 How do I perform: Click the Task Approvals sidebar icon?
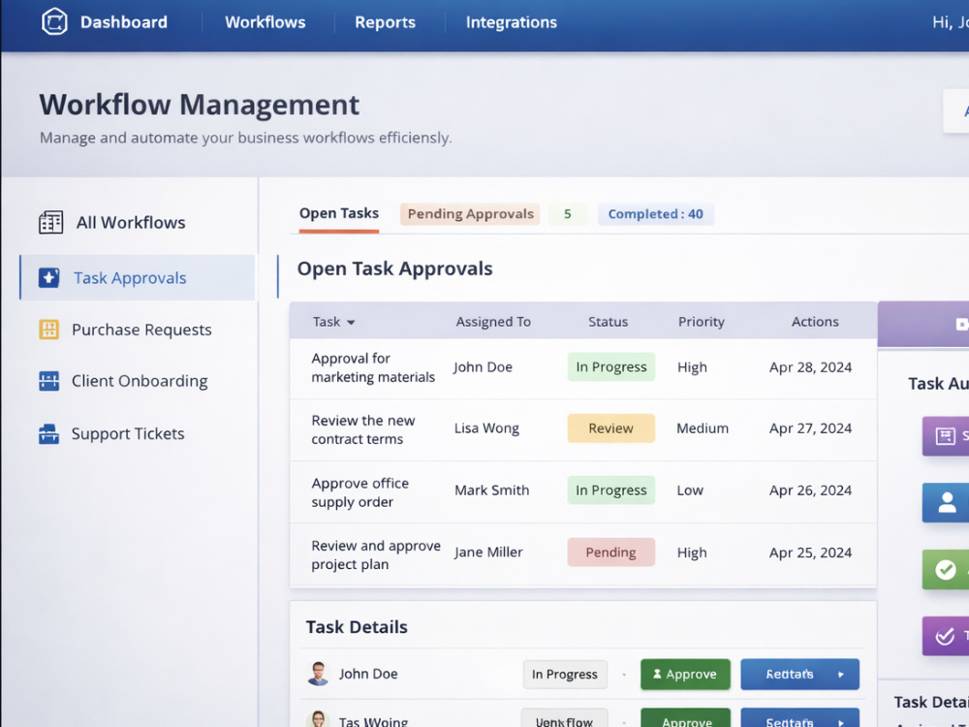tap(48, 277)
